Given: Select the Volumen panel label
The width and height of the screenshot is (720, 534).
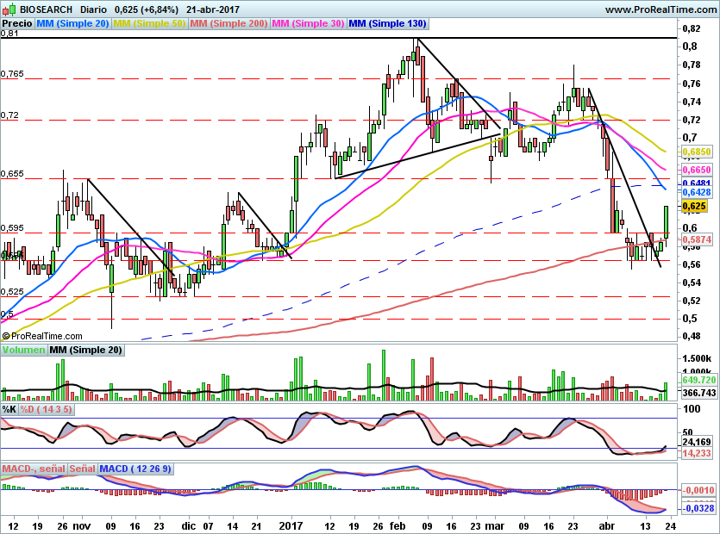Looking at the screenshot, I should (x=23, y=351).
